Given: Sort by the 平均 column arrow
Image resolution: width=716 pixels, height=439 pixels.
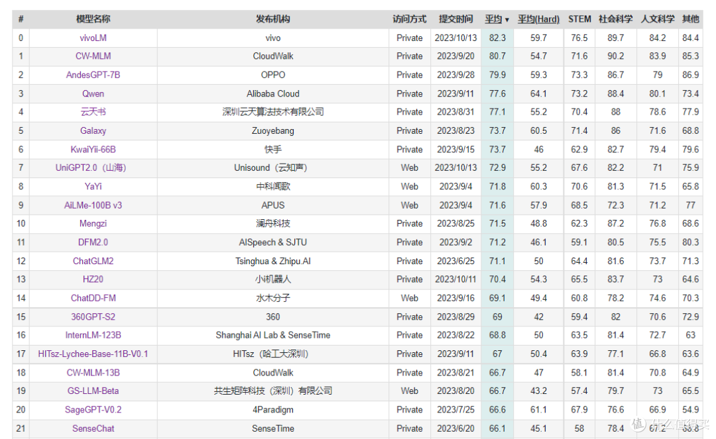Looking at the screenshot, I should [x=507, y=20].
